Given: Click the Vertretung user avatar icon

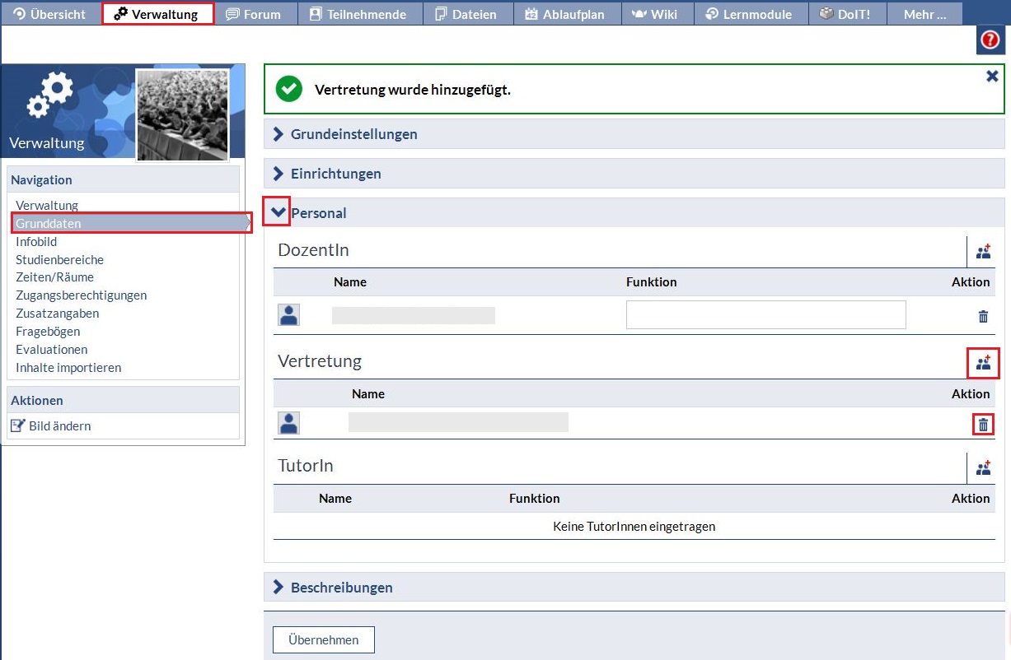Looking at the screenshot, I should [x=288, y=423].
